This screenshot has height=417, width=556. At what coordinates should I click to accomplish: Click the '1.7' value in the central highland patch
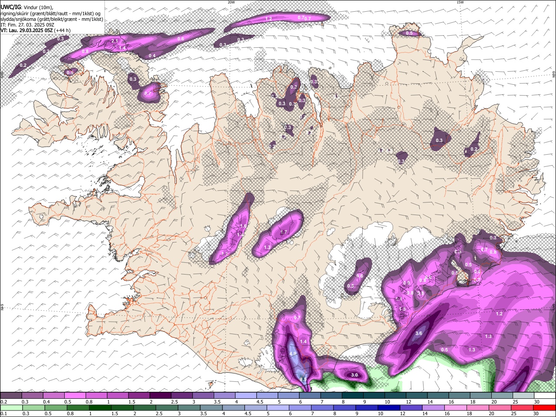(x=284, y=232)
